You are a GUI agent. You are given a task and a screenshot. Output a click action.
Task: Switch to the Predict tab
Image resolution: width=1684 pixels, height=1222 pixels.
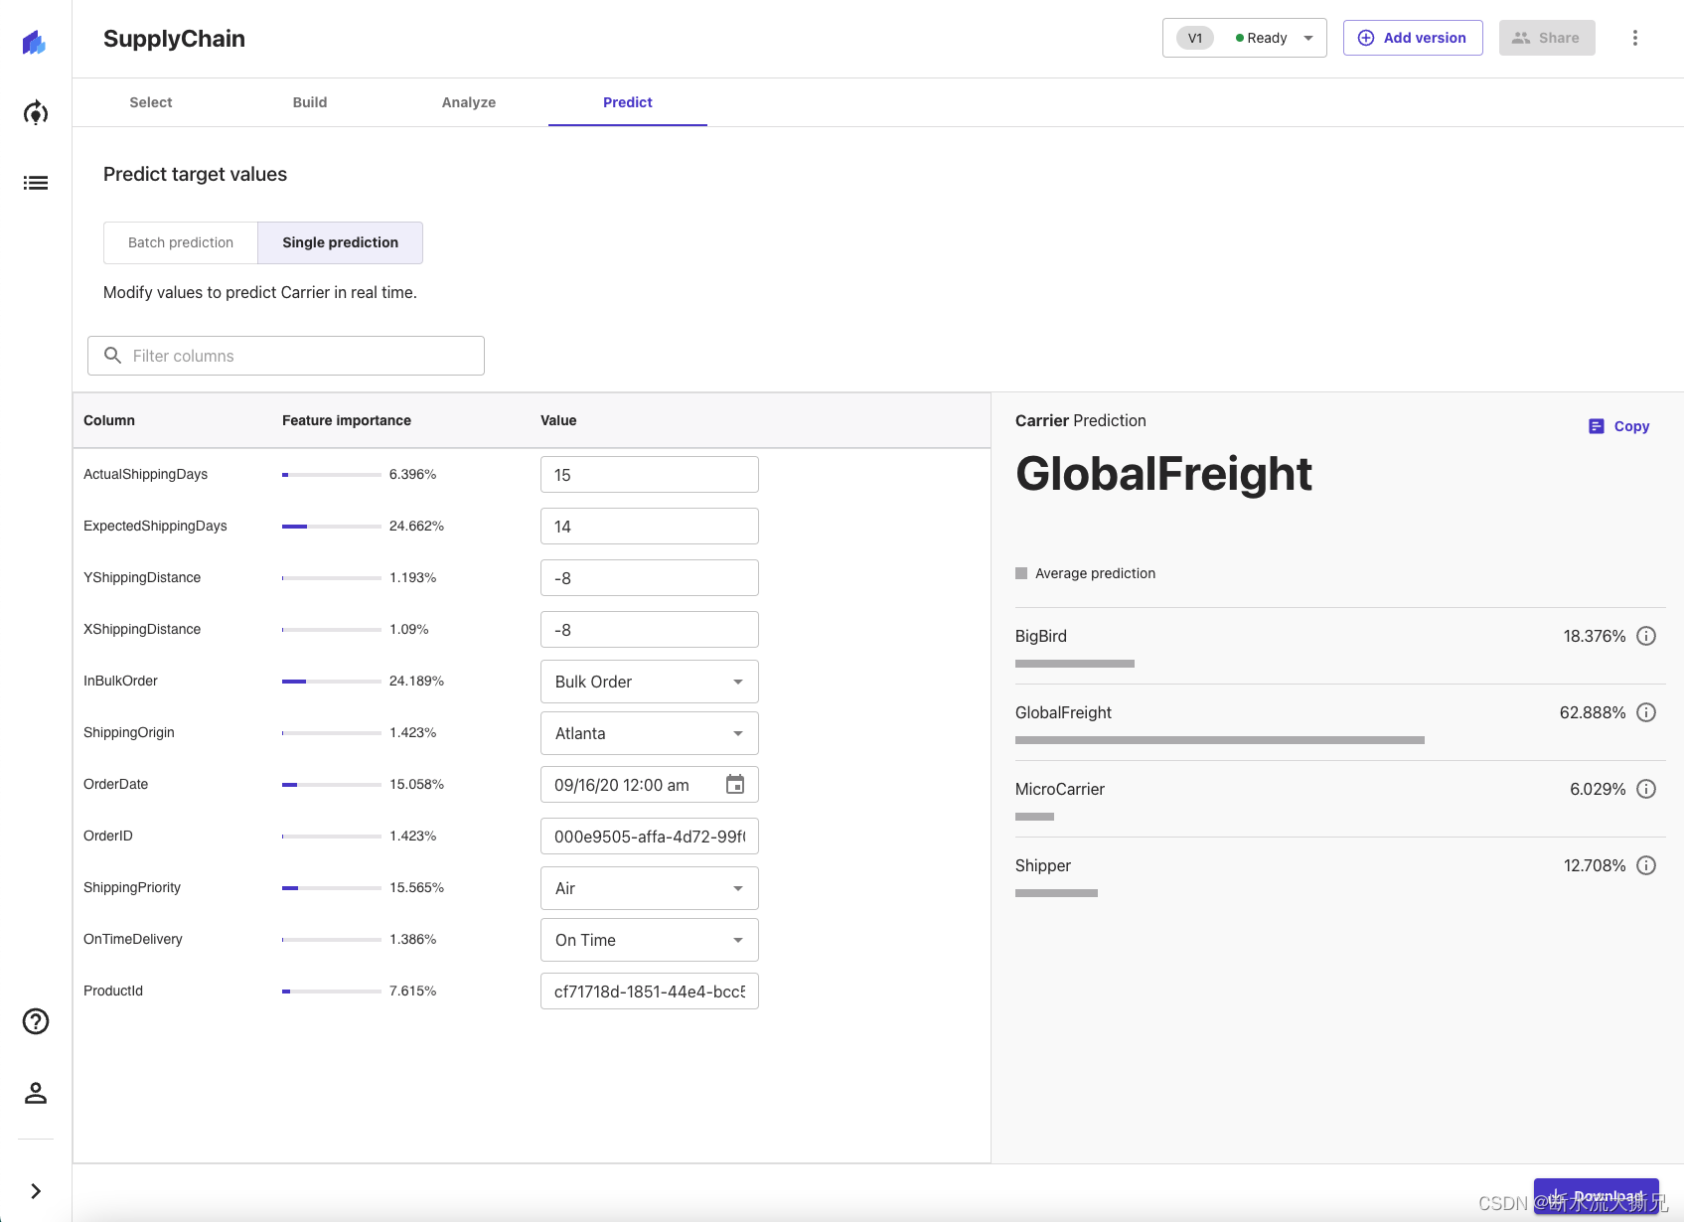pos(628,102)
